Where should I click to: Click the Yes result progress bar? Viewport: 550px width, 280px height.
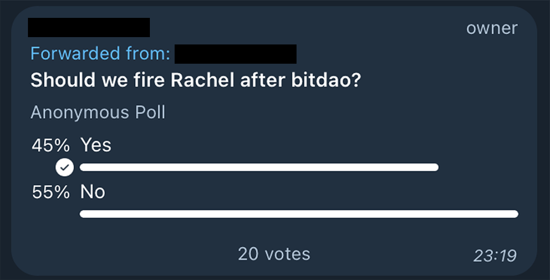tap(259, 167)
